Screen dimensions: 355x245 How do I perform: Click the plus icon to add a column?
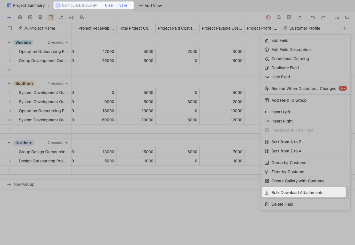(345, 28)
